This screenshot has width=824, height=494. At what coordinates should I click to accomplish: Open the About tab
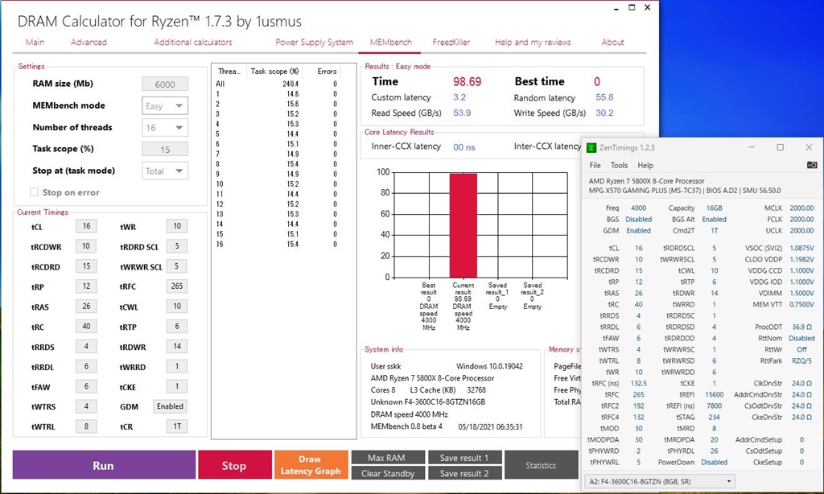[x=612, y=42]
